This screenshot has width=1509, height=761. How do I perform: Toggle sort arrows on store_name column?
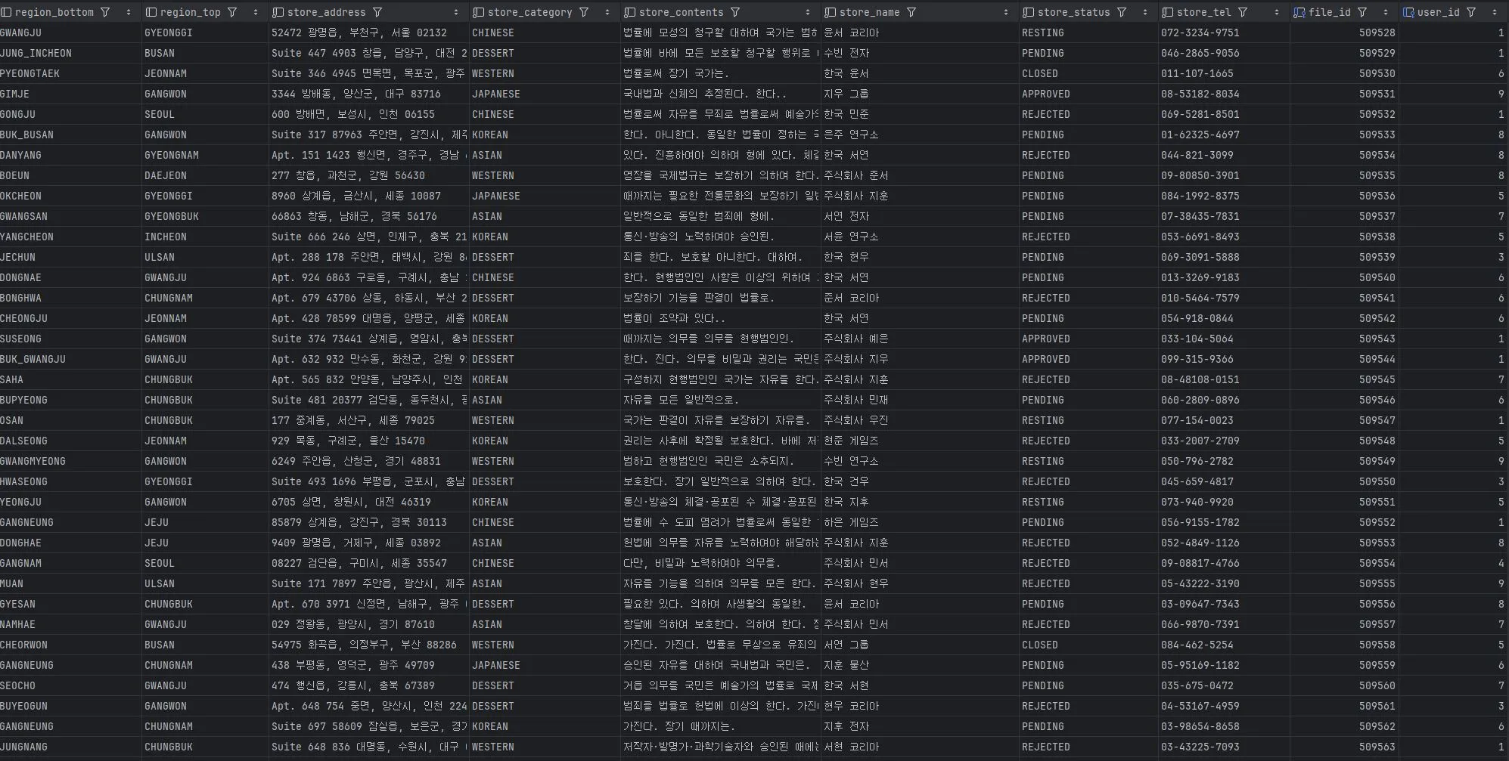tap(1006, 12)
